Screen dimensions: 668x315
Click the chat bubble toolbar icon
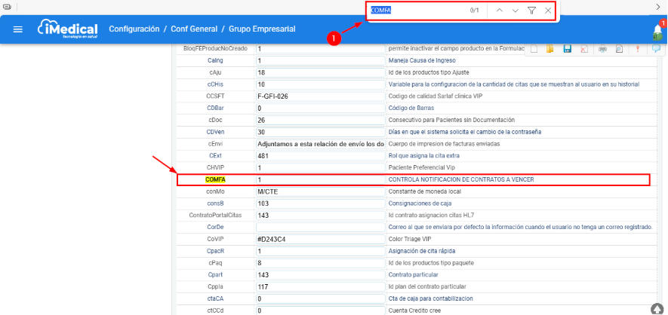click(x=656, y=49)
